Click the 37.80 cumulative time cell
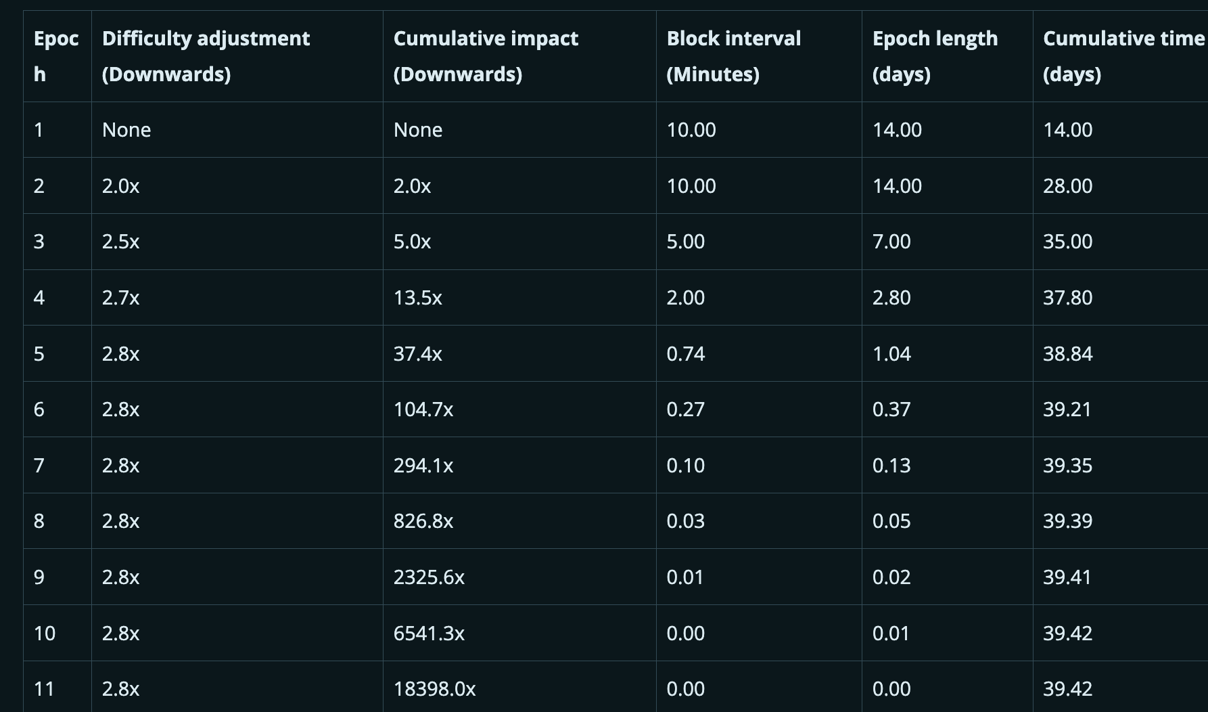Screen dimensions: 1208x712 click(x=1067, y=298)
